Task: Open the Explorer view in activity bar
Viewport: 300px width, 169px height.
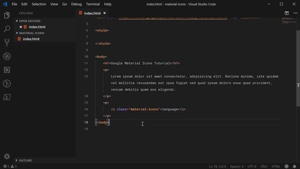Action: (7, 15)
